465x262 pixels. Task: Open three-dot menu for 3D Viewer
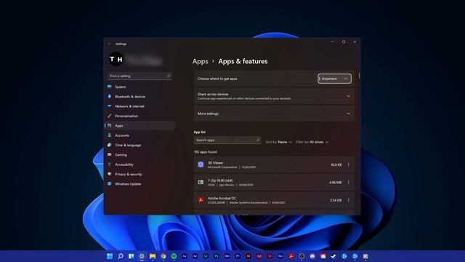[x=349, y=164]
